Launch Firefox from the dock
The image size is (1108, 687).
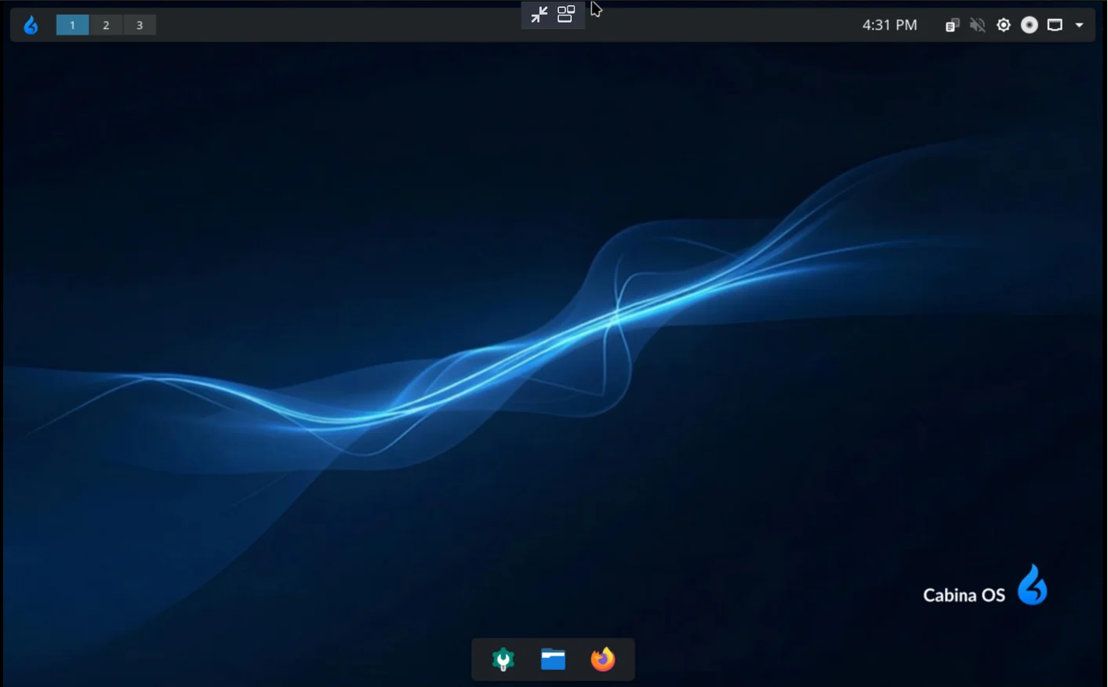(x=602, y=660)
